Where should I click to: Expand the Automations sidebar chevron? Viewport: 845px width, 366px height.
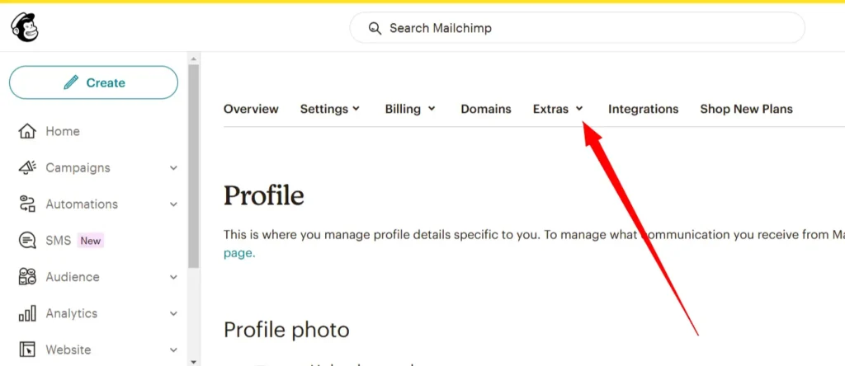173,204
